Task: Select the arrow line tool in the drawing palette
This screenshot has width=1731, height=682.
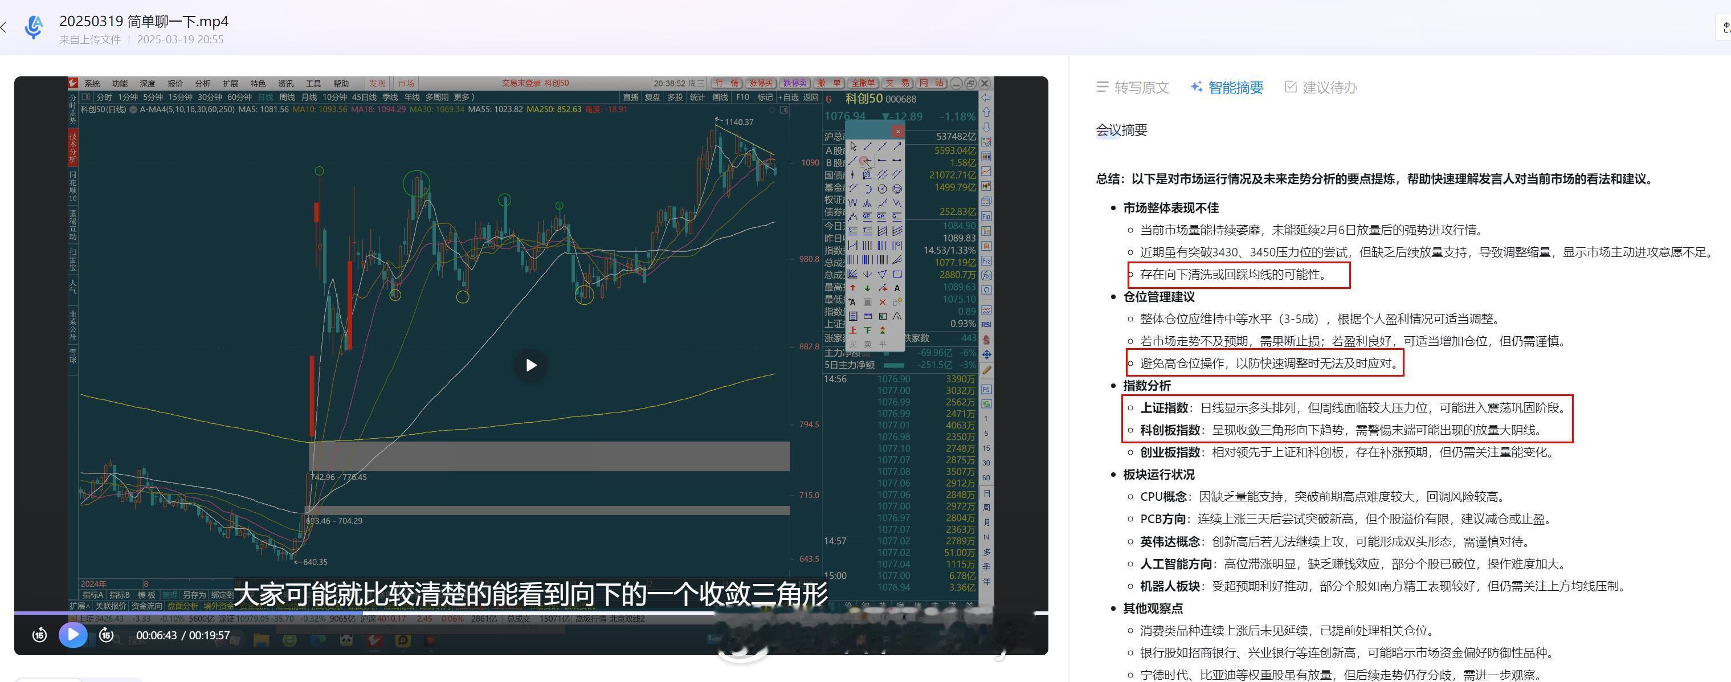Action: pyautogui.click(x=898, y=146)
